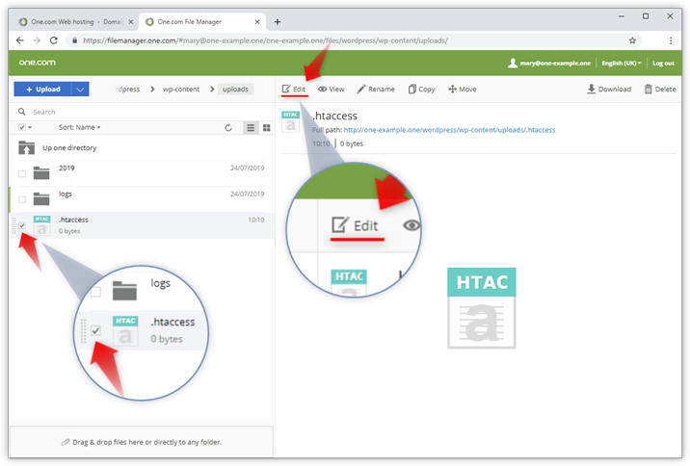Open the English (UK) language dropdown
This screenshot has height=466, width=690.
(621, 63)
